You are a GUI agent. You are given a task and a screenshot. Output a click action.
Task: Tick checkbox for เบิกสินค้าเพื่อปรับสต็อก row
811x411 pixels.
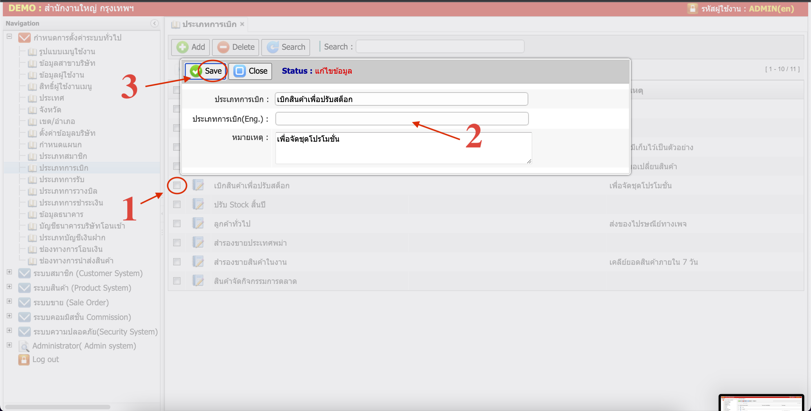177,185
